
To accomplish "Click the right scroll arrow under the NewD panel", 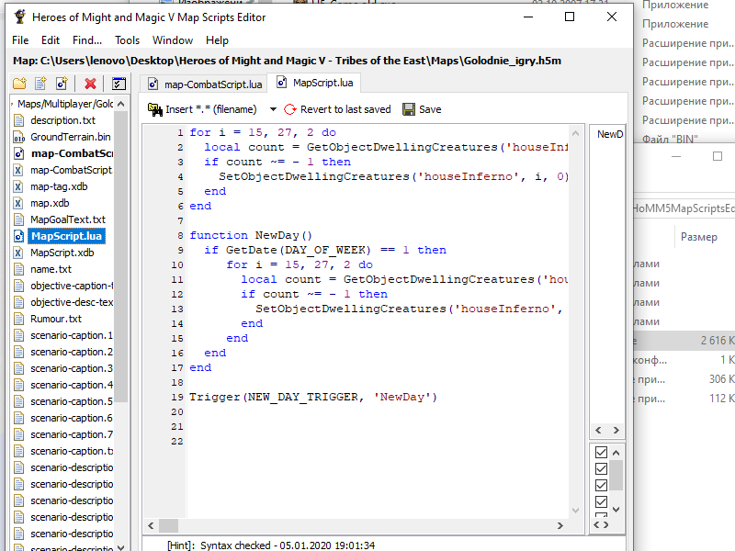I will (x=616, y=430).
